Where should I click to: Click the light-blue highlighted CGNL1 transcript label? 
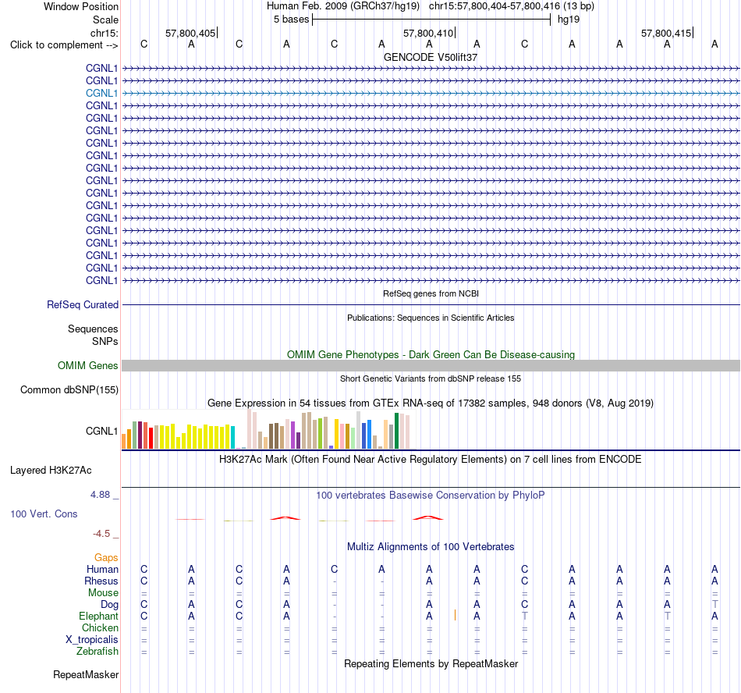(101, 93)
